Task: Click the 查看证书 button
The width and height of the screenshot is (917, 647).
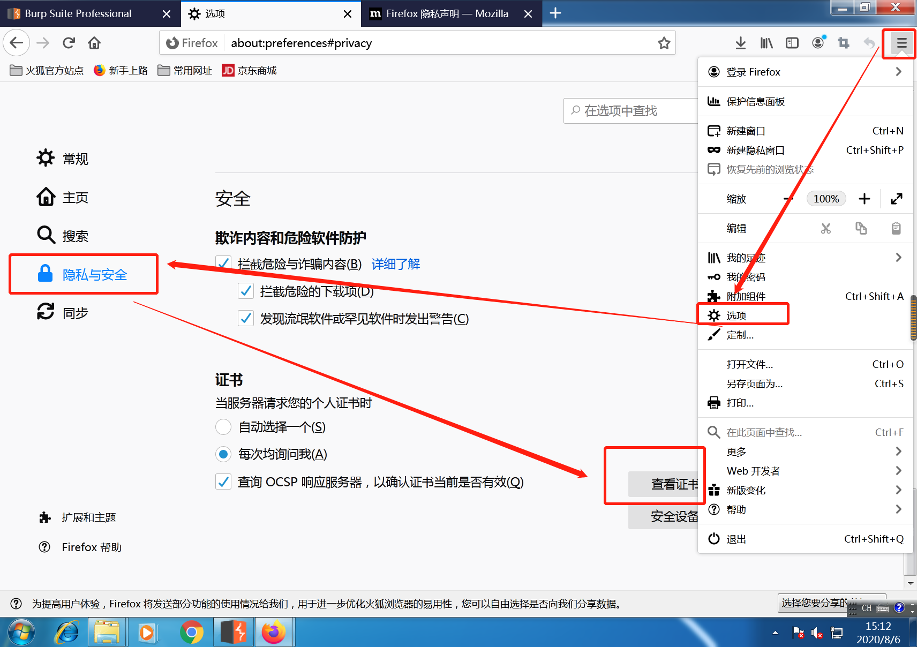Action: 674,484
